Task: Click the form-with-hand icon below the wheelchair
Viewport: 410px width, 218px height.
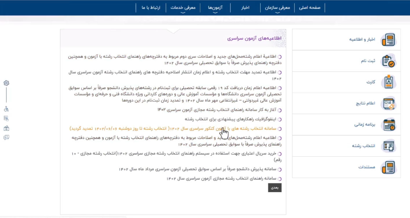Action: coord(6,118)
